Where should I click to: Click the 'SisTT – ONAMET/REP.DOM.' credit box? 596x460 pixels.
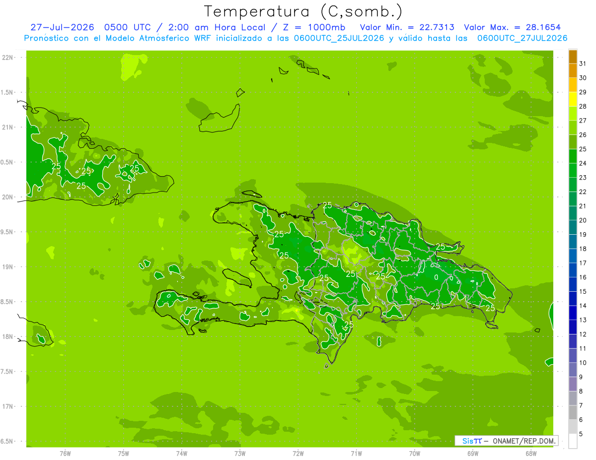[x=506, y=441]
